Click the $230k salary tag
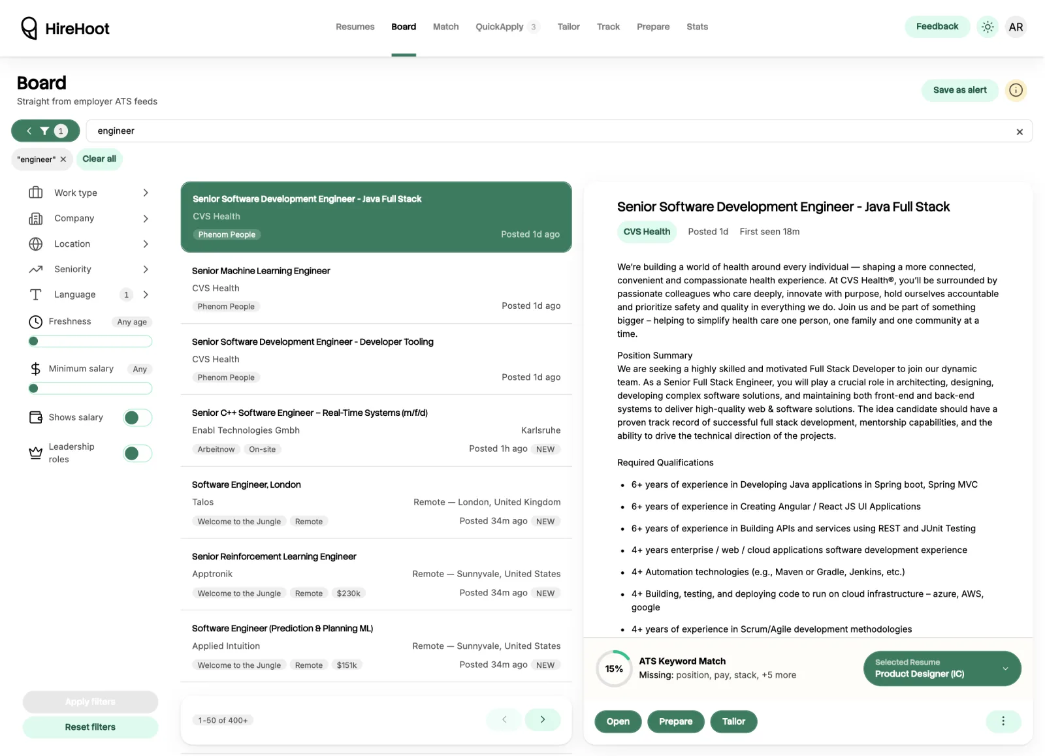This screenshot has height=756, width=1045. [348, 593]
